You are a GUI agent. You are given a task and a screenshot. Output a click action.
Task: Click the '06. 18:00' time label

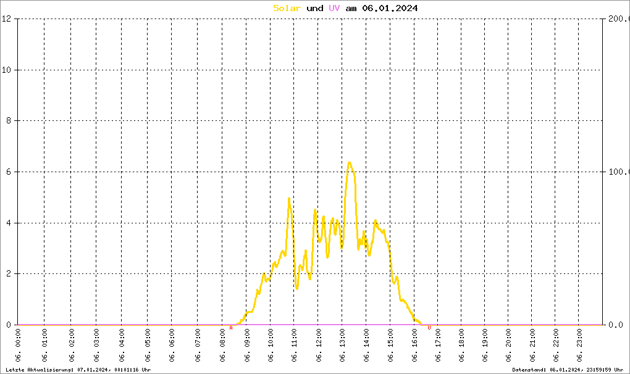(461, 346)
